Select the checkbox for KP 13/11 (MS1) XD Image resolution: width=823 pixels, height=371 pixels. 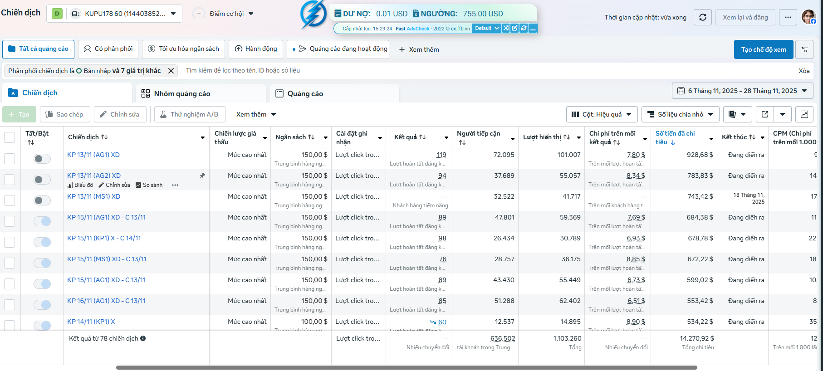10,200
